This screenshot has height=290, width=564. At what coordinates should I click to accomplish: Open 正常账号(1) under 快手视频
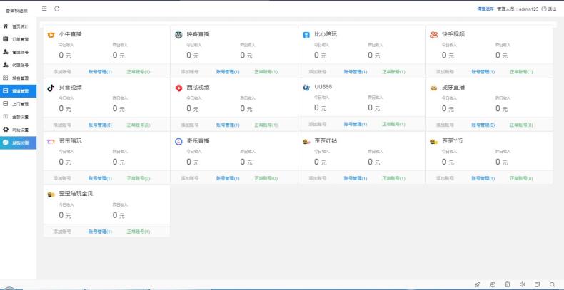point(521,72)
